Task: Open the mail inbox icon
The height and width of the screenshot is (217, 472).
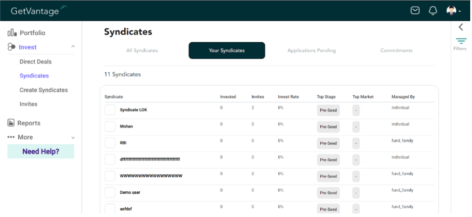Action: coord(415,11)
